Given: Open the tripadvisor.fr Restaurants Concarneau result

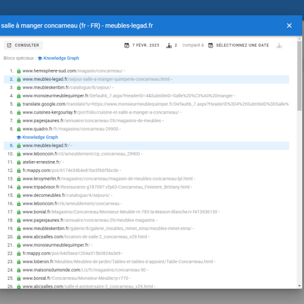Looking at the screenshot, I should click(107, 187).
